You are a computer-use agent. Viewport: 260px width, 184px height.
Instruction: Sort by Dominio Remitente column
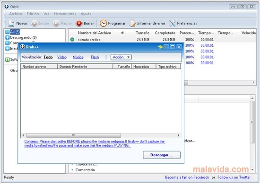click(x=85, y=67)
